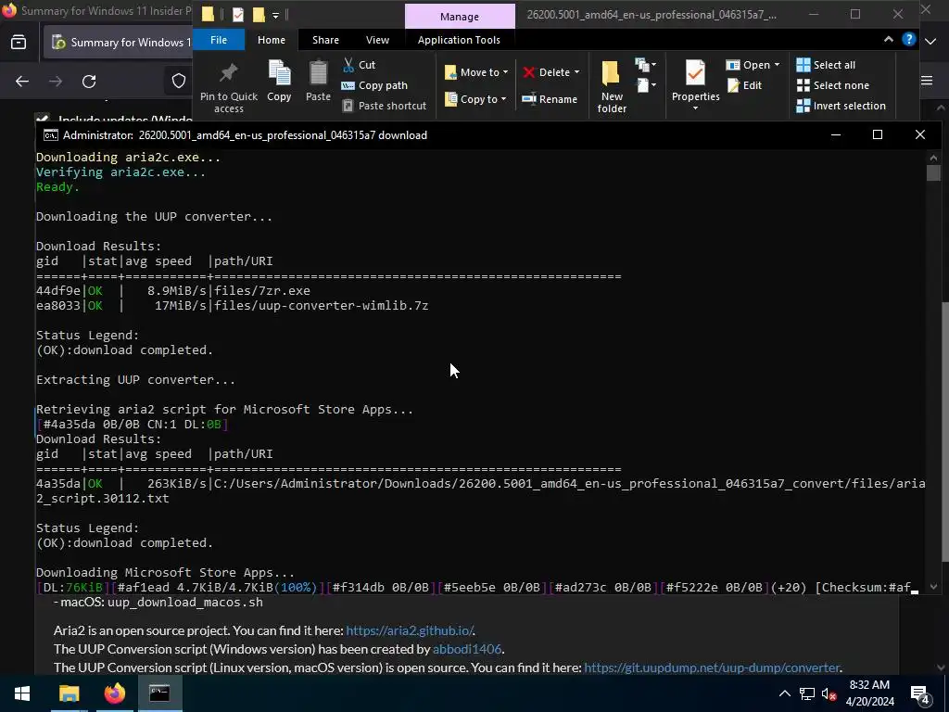This screenshot has width=949, height=712.
Task: Switch to the Home ribbon tab
Action: [272, 40]
